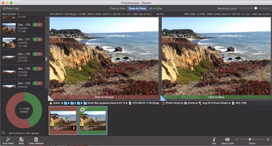Go back to Photo List
Screen dimensions: 272x146
tap(11, 8)
